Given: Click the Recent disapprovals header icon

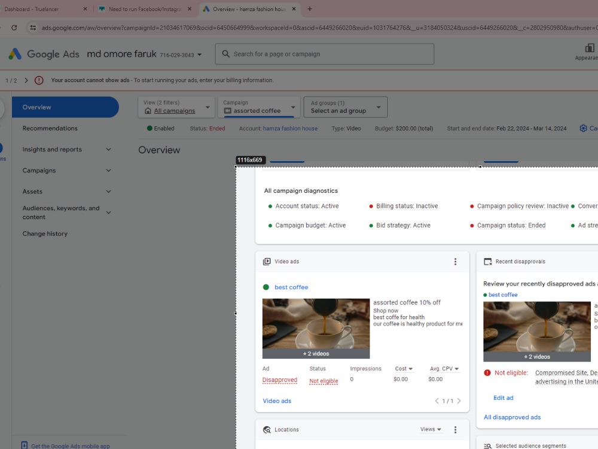Looking at the screenshot, I should [488, 262].
